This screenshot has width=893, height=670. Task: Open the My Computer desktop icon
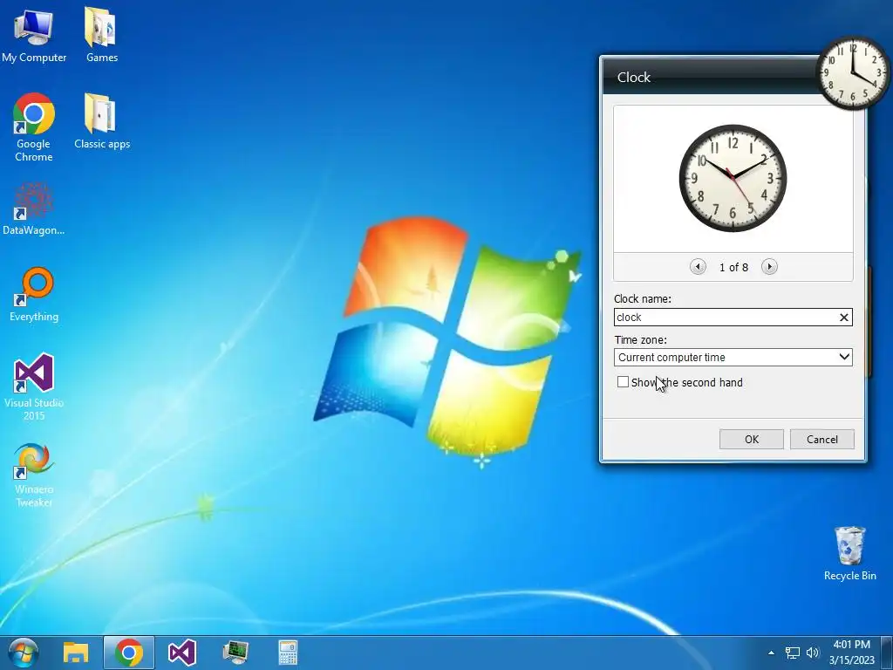(x=34, y=35)
